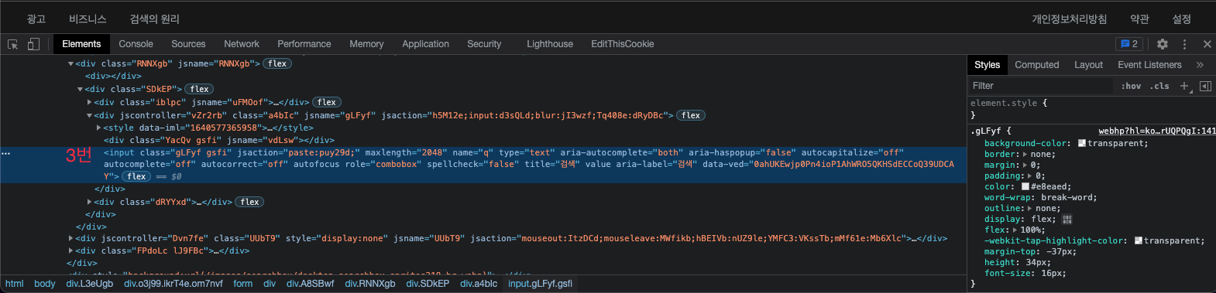The width and height of the screenshot is (1216, 293).
Task: Activate the inspect element picker icon
Action: (13, 44)
